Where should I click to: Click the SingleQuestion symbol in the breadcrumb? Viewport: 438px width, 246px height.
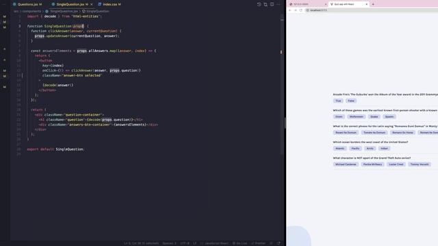pyautogui.click(x=97, y=12)
